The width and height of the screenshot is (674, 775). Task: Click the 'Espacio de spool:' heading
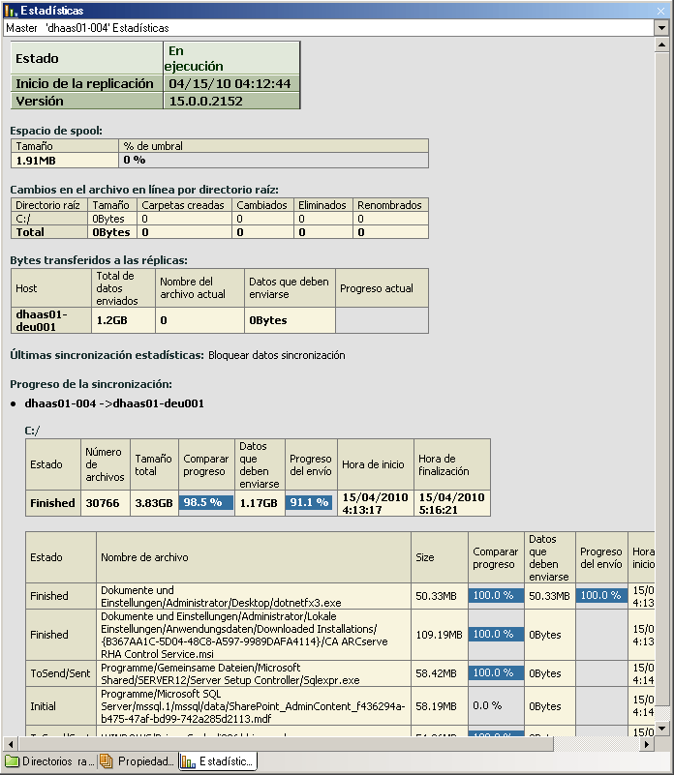(56, 131)
